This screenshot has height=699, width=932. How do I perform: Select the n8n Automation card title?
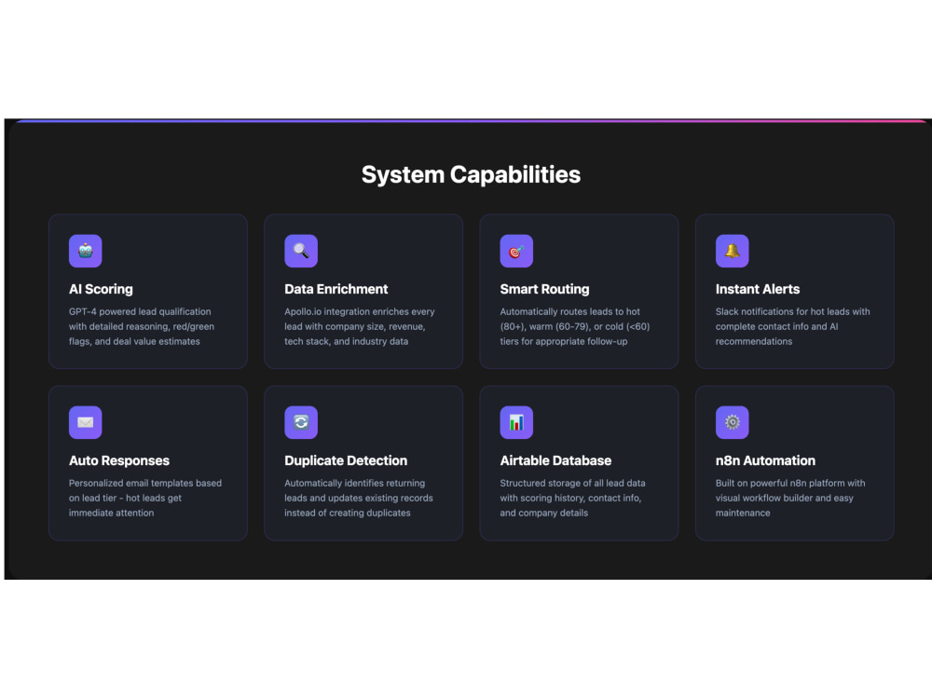(x=765, y=460)
